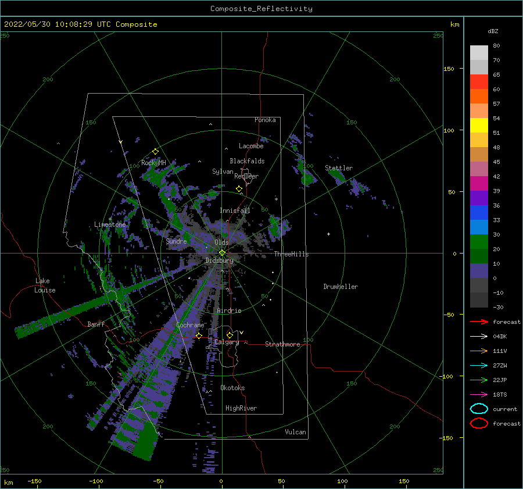
Task: Select the orange 111V arrow icon
Action: [479, 351]
